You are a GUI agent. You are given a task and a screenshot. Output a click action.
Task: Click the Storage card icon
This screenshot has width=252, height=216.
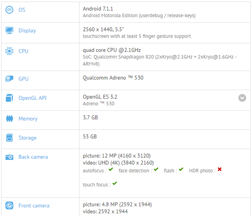coord(9,138)
